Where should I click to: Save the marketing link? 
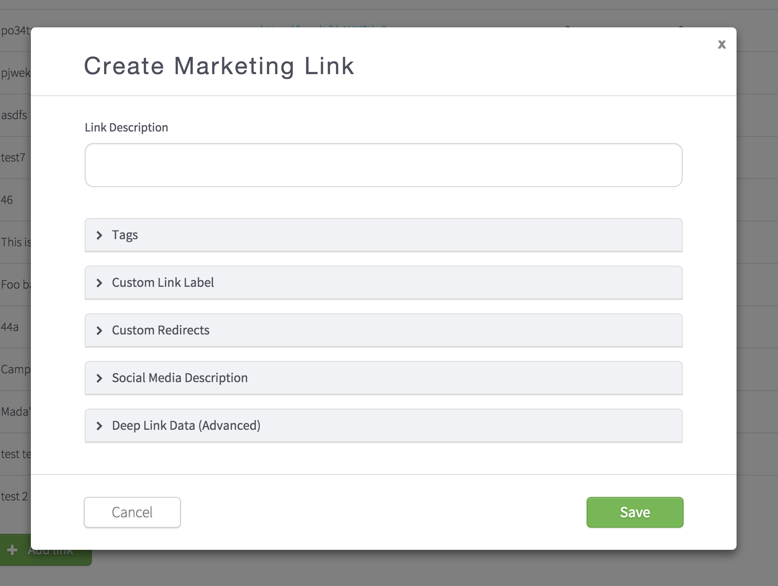[x=635, y=512]
